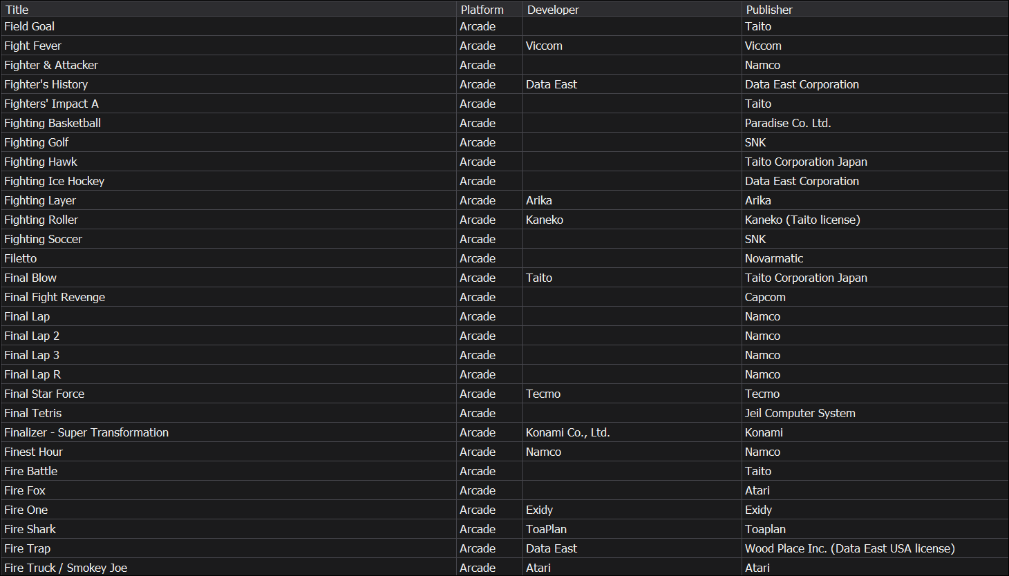
Task: Click Namco developer for Finest Hour
Action: pyautogui.click(x=543, y=452)
